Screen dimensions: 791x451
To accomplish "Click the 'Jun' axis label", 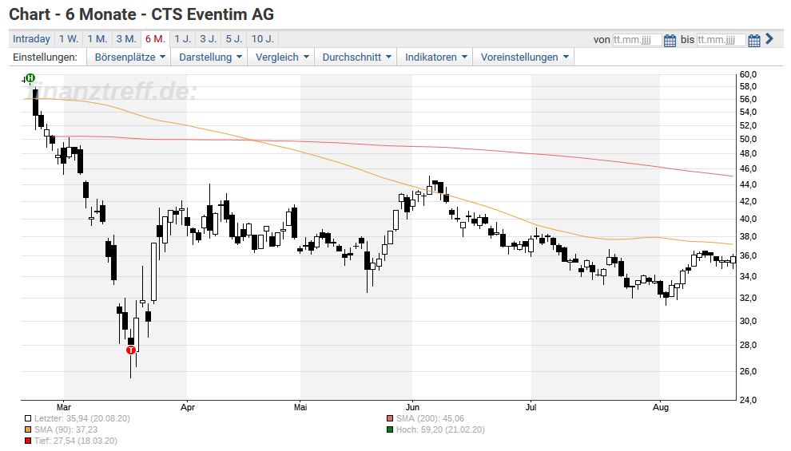I will click(x=412, y=407).
